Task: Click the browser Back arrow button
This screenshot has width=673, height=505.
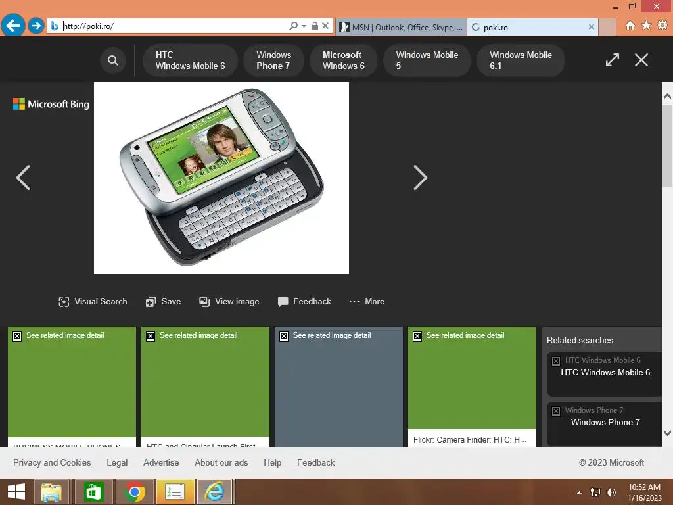Action: [x=13, y=26]
